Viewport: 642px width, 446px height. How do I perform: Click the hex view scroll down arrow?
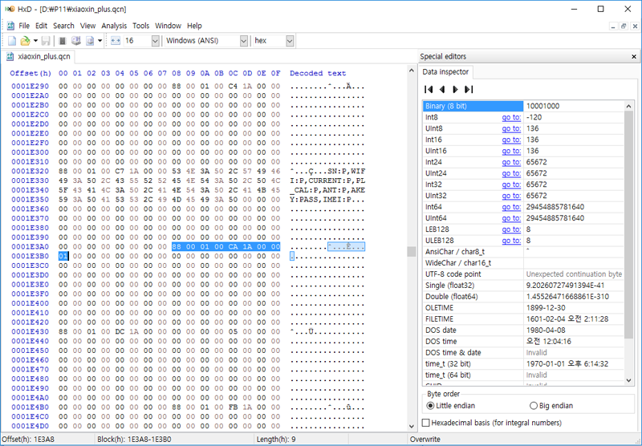tap(412, 427)
